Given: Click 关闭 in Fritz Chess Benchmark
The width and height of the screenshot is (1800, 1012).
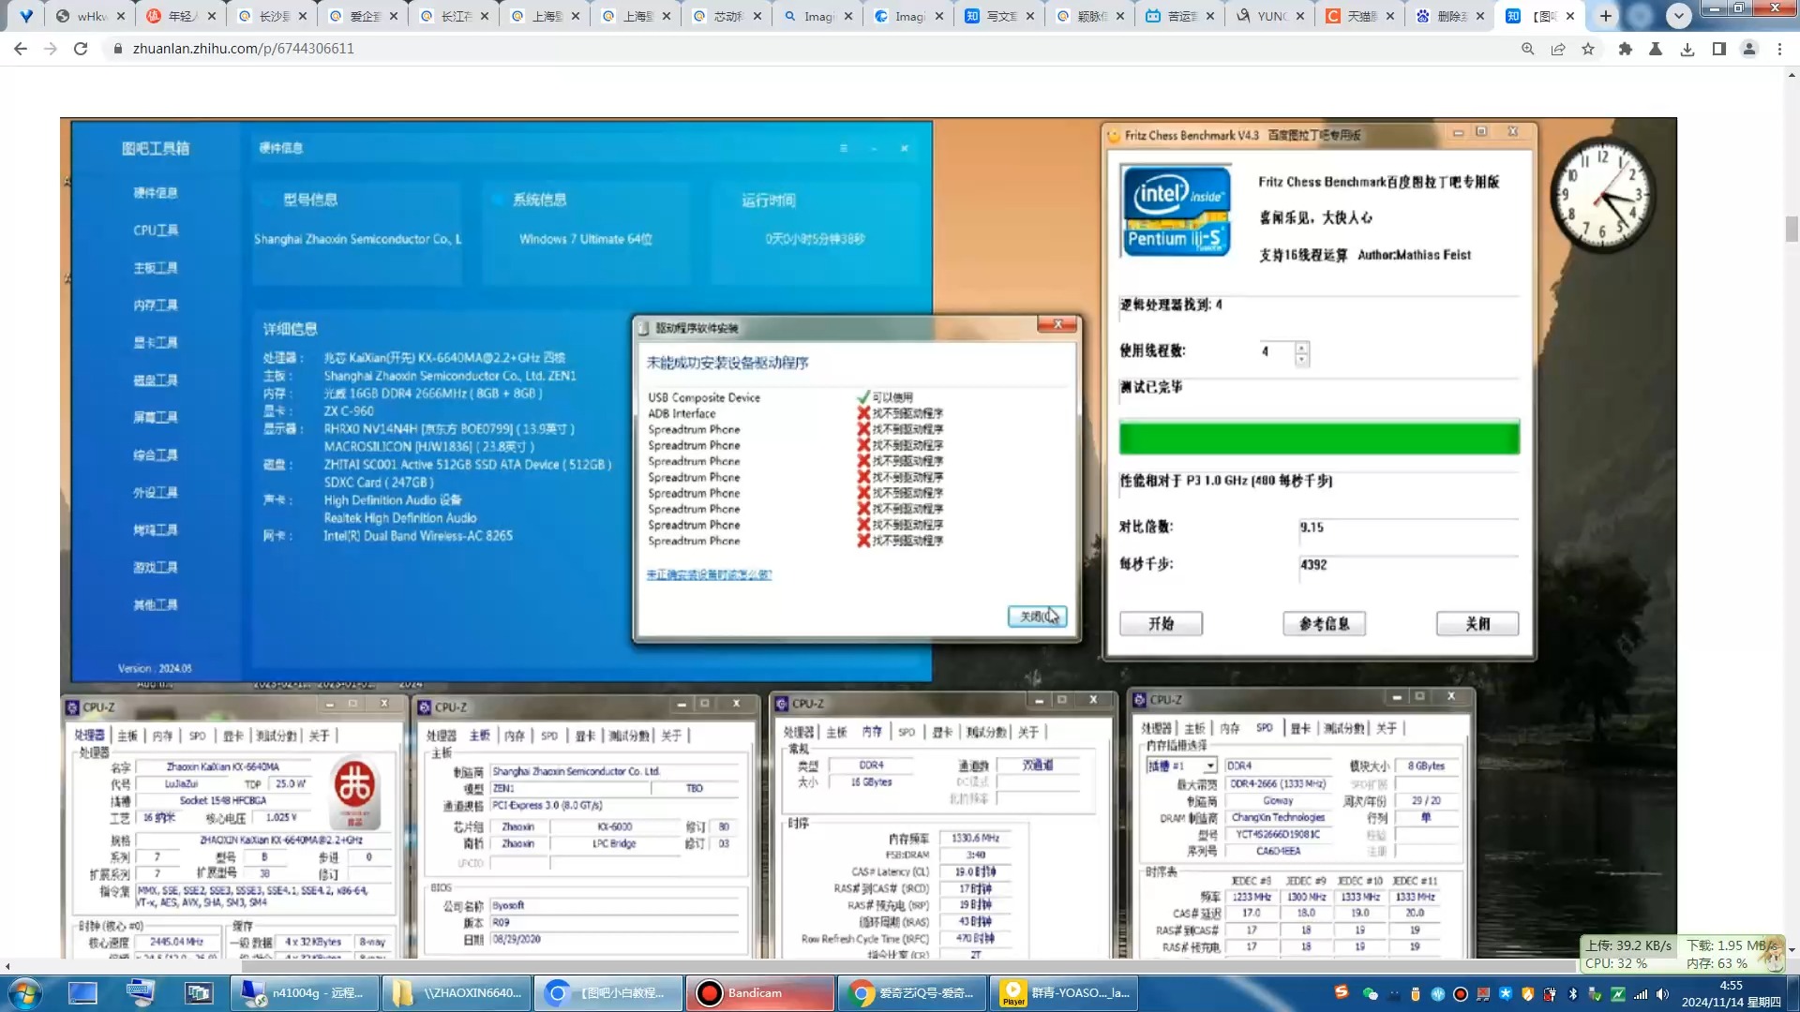Looking at the screenshot, I should tap(1477, 624).
